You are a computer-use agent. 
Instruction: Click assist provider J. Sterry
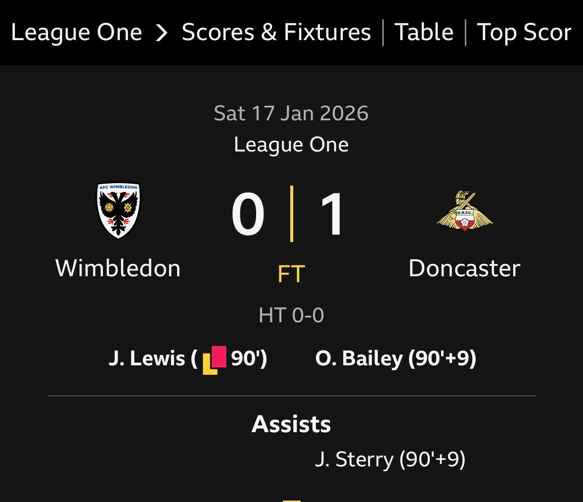[390, 459]
